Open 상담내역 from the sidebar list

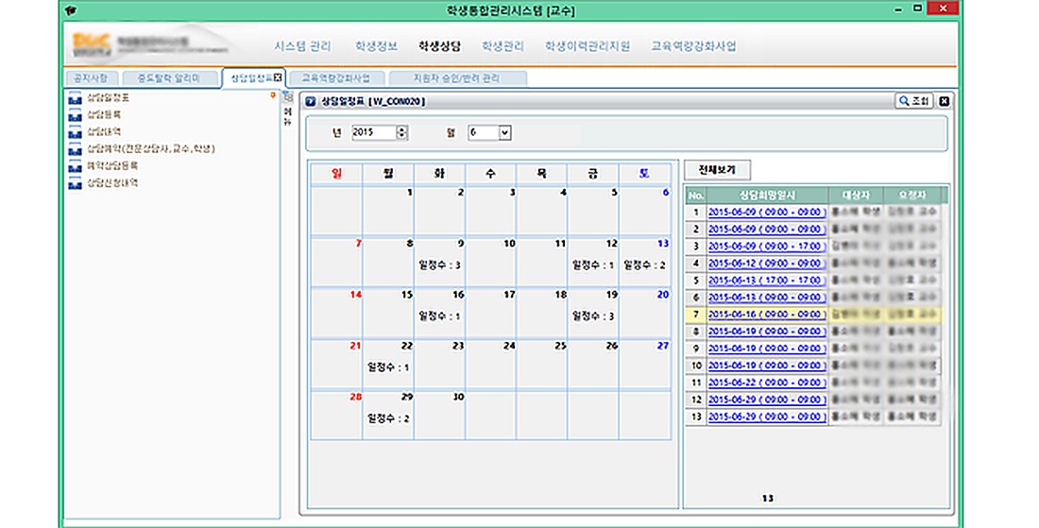(x=104, y=132)
